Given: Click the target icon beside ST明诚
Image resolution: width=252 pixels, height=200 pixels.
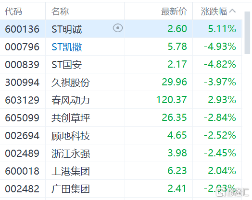Looking at the screenshot, I should pos(118,28).
